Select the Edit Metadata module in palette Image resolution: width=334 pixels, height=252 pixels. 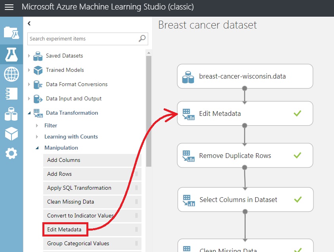(x=92, y=229)
